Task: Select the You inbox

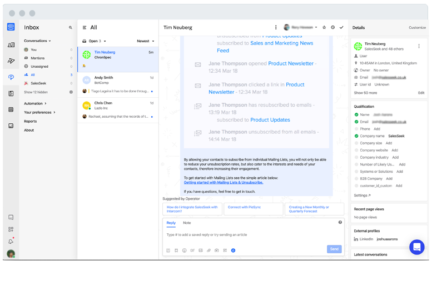Action: (x=48, y=50)
